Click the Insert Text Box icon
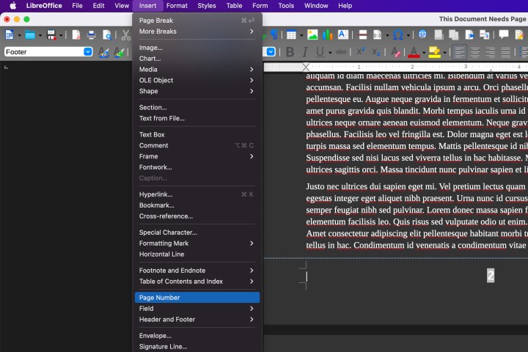This screenshot has width=528, height=352. click(342, 34)
